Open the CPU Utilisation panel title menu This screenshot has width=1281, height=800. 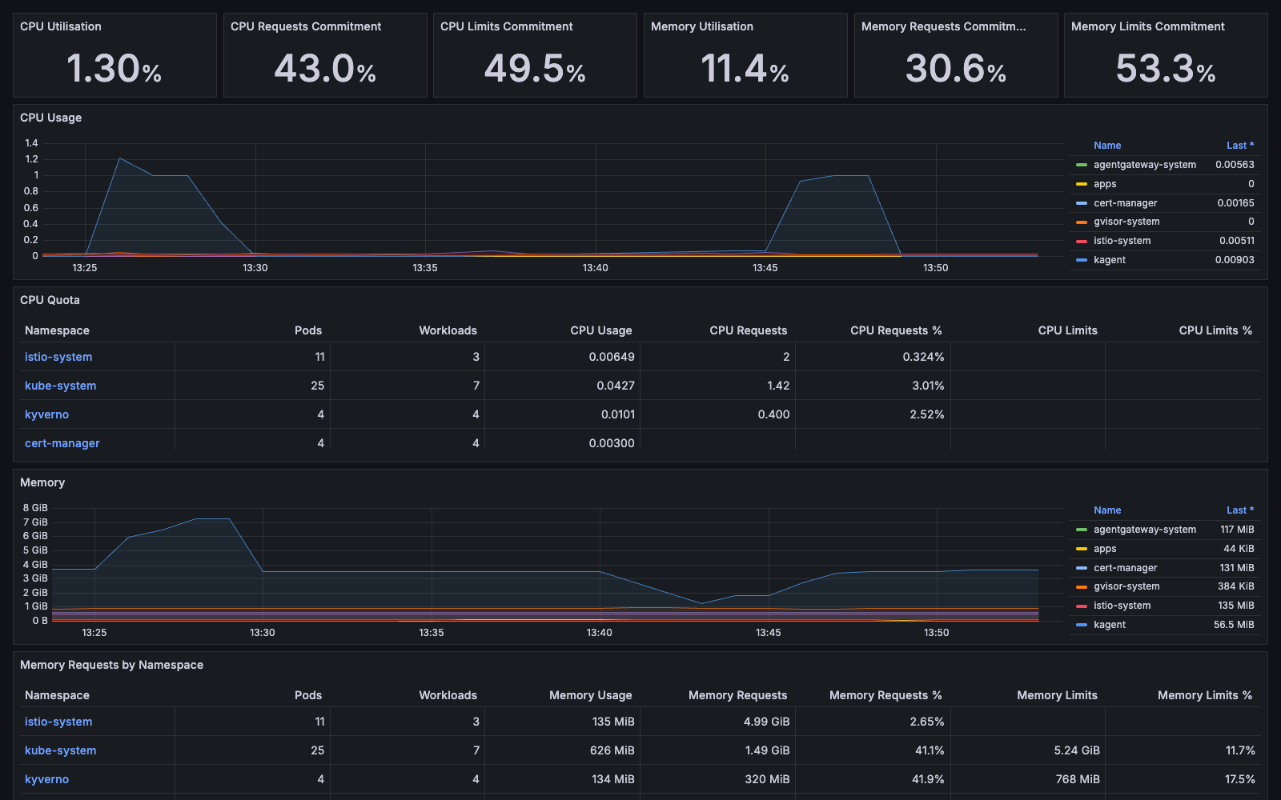pyautogui.click(x=61, y=26)
